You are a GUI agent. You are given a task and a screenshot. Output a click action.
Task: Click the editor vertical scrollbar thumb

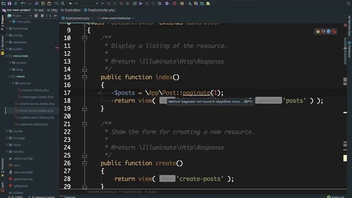click(345, 51)
